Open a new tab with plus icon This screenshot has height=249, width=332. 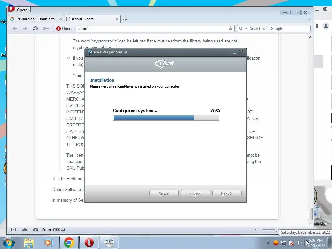[x=125, y=19]
